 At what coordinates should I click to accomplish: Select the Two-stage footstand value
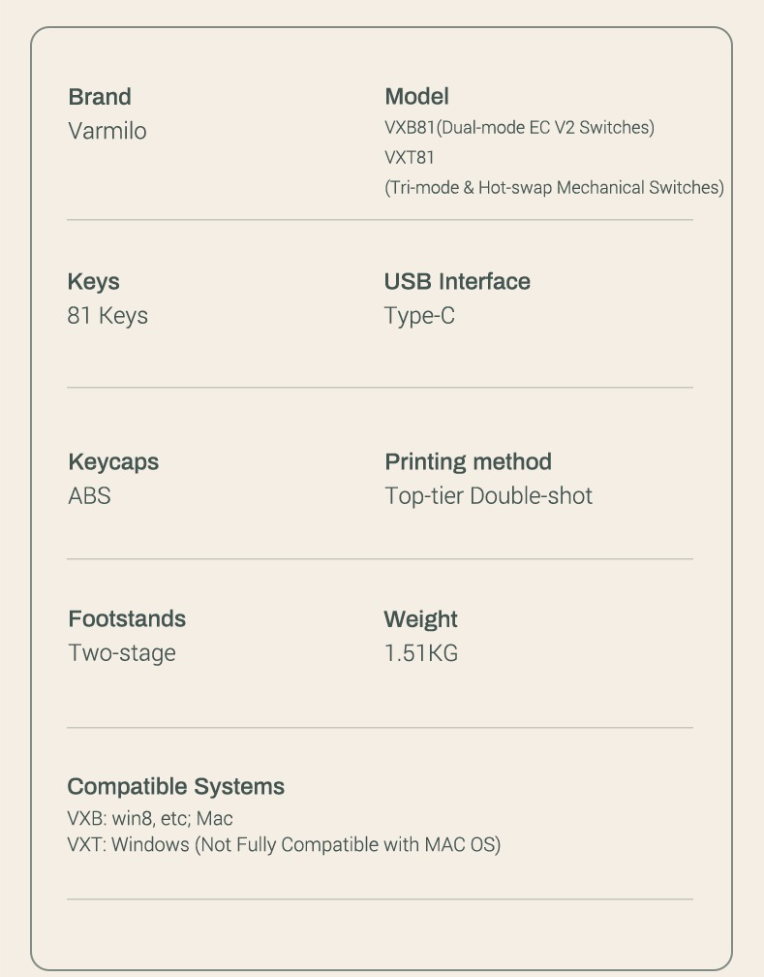click(x=122, y=653)
